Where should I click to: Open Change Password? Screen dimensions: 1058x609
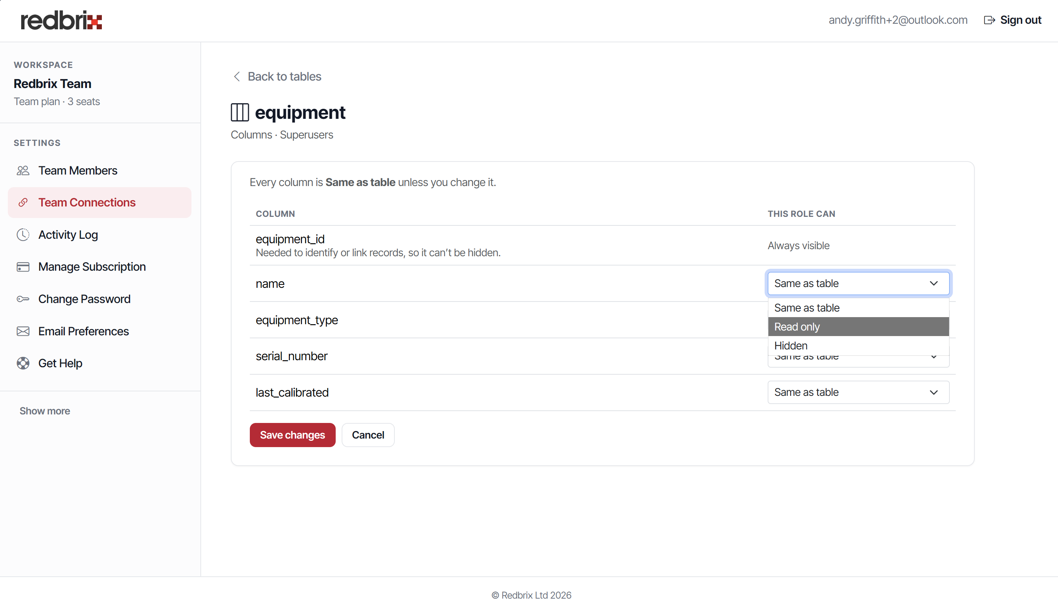(x=100, y=299)
